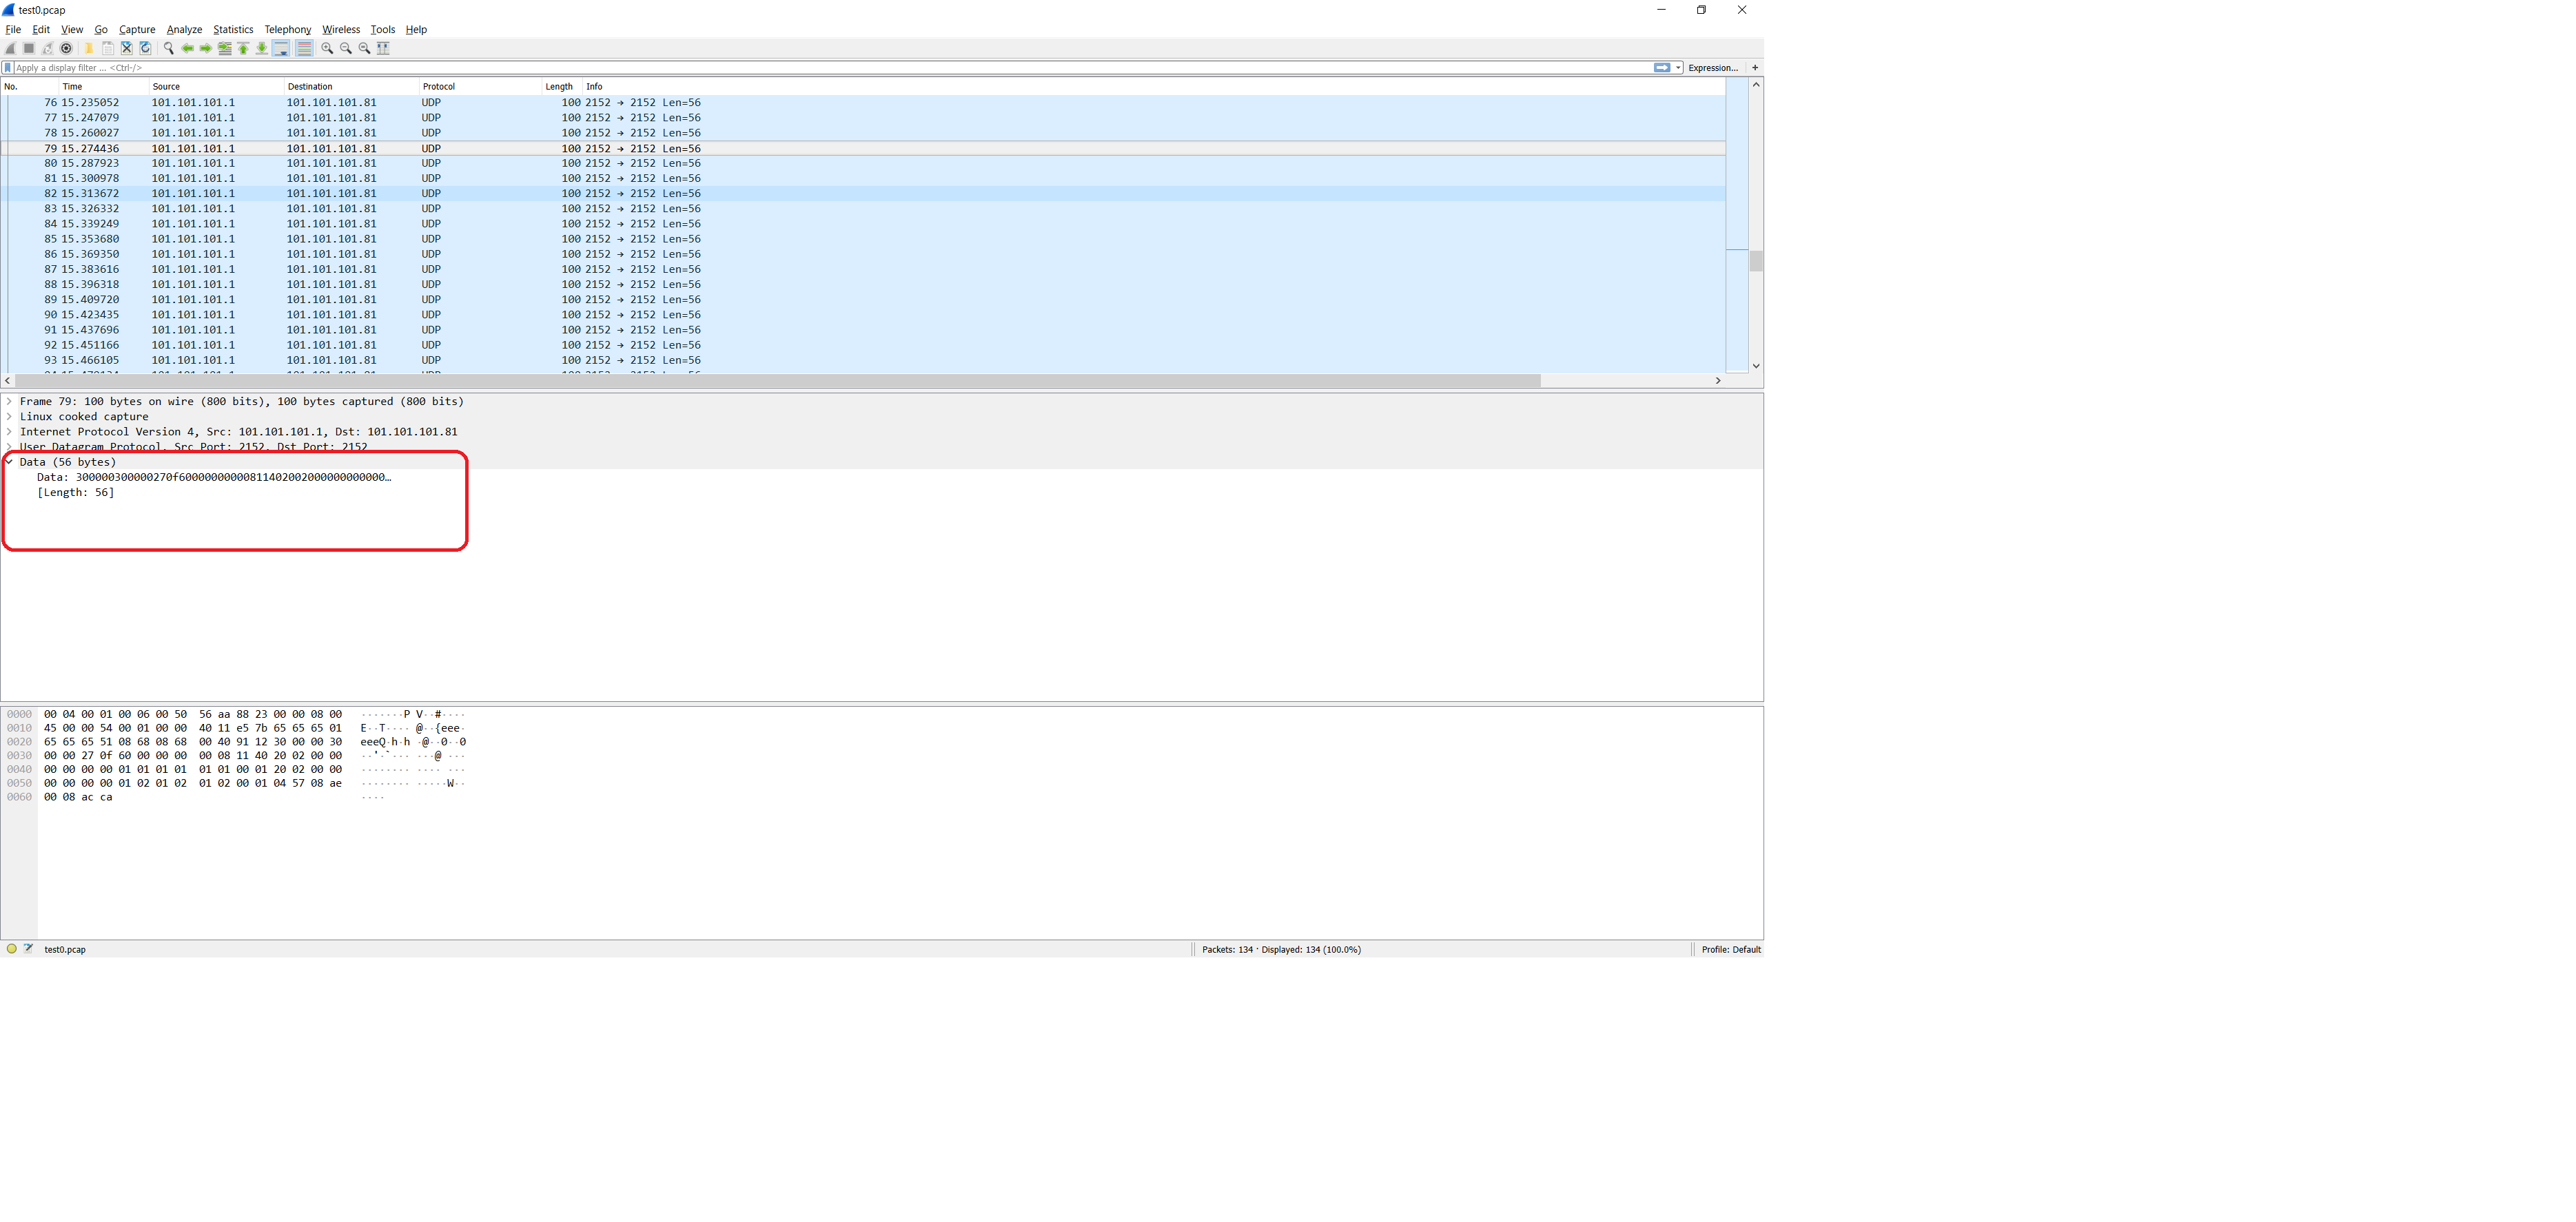Go to the last packet
This screenshot has height=1222, width=2576.
[262, 48]
